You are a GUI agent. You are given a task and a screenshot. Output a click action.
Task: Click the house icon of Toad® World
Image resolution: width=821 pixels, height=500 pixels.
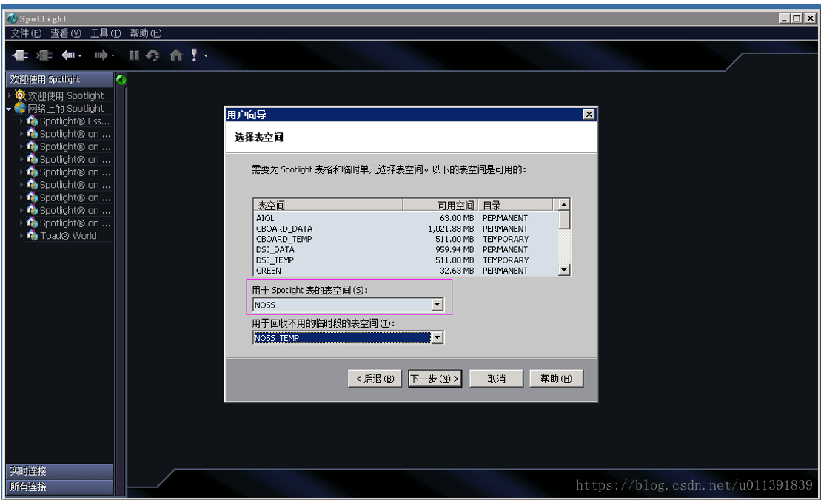point(33,235)
